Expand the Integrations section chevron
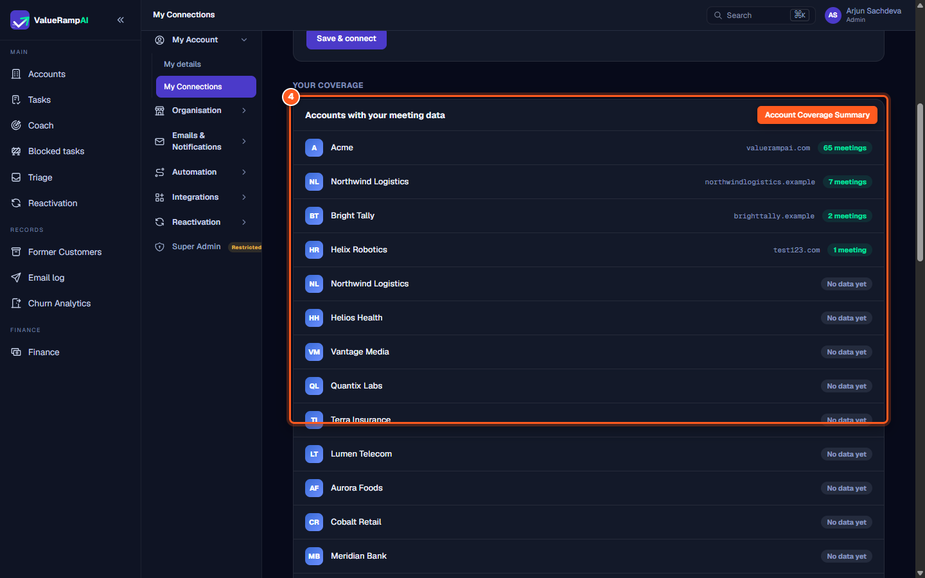 (x=244, y=197)
